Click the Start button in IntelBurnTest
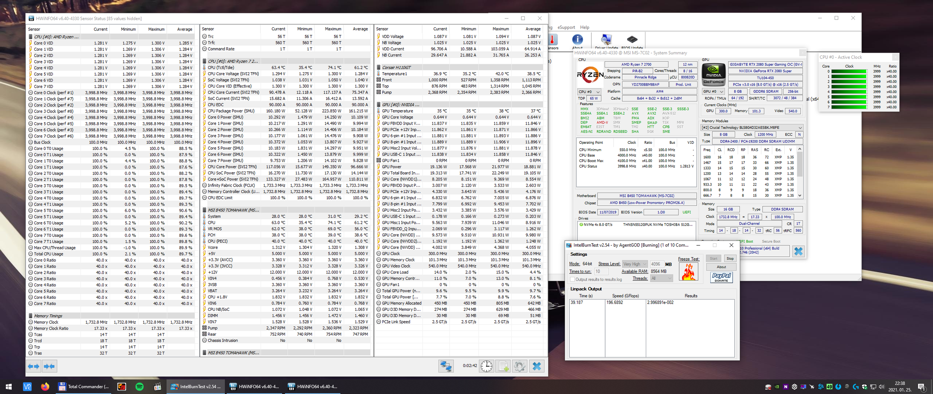The height and width of the screenshot is (394, 933). (714, 259)
